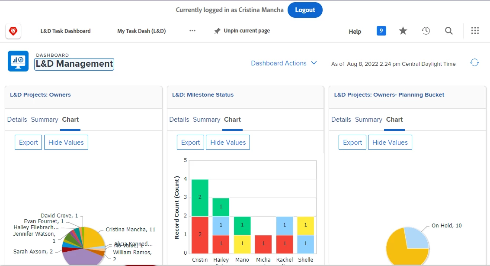Click the blue dashboard monitor icon
Screen dimensions: 490x266
tap(18, 61)
